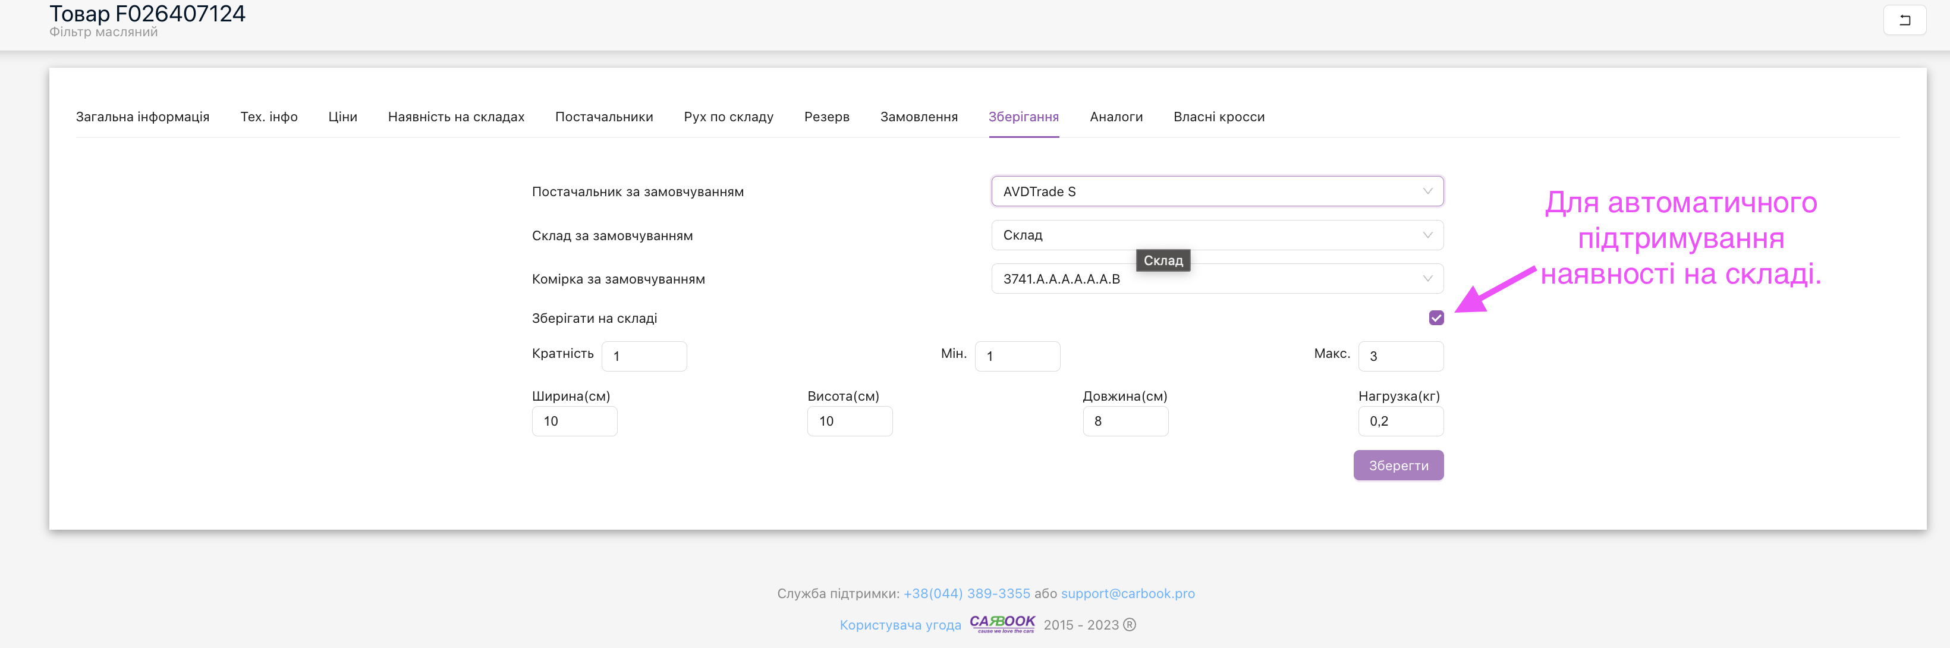This screenshot has width=1950, height=648.
Task: Open the default supplier dropdown AVDTrade S
Action: (1216, 191)
